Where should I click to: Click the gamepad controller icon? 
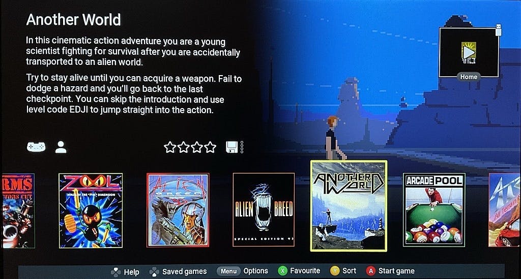[36, 147]
